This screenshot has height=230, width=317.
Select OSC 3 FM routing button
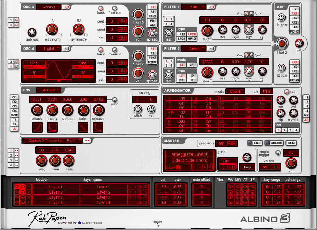tap(152, 21)
